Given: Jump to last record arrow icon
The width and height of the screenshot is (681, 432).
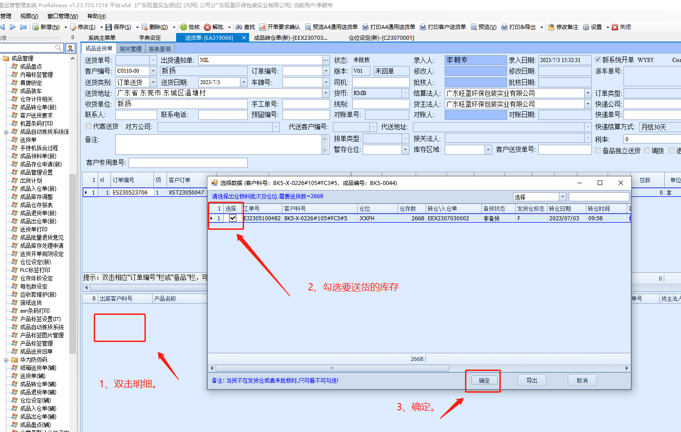Looking at the screenshot, I should pos(24,27).
